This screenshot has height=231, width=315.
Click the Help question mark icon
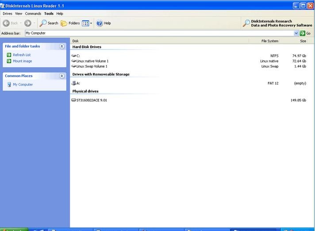(99, 23)
